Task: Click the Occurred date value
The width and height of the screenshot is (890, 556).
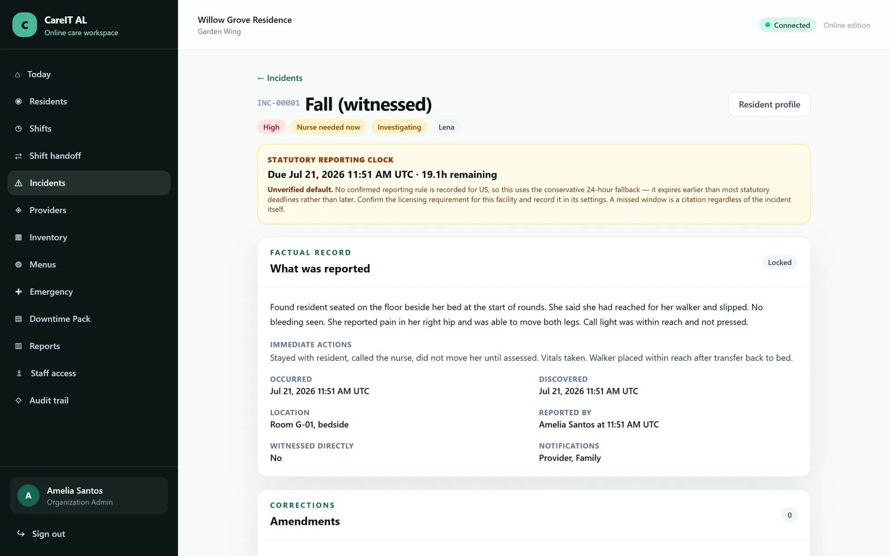Action: pos(320,391)
